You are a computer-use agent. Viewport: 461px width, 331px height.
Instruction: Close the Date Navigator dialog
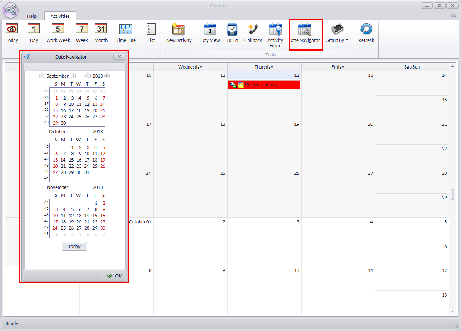point(119,57)
